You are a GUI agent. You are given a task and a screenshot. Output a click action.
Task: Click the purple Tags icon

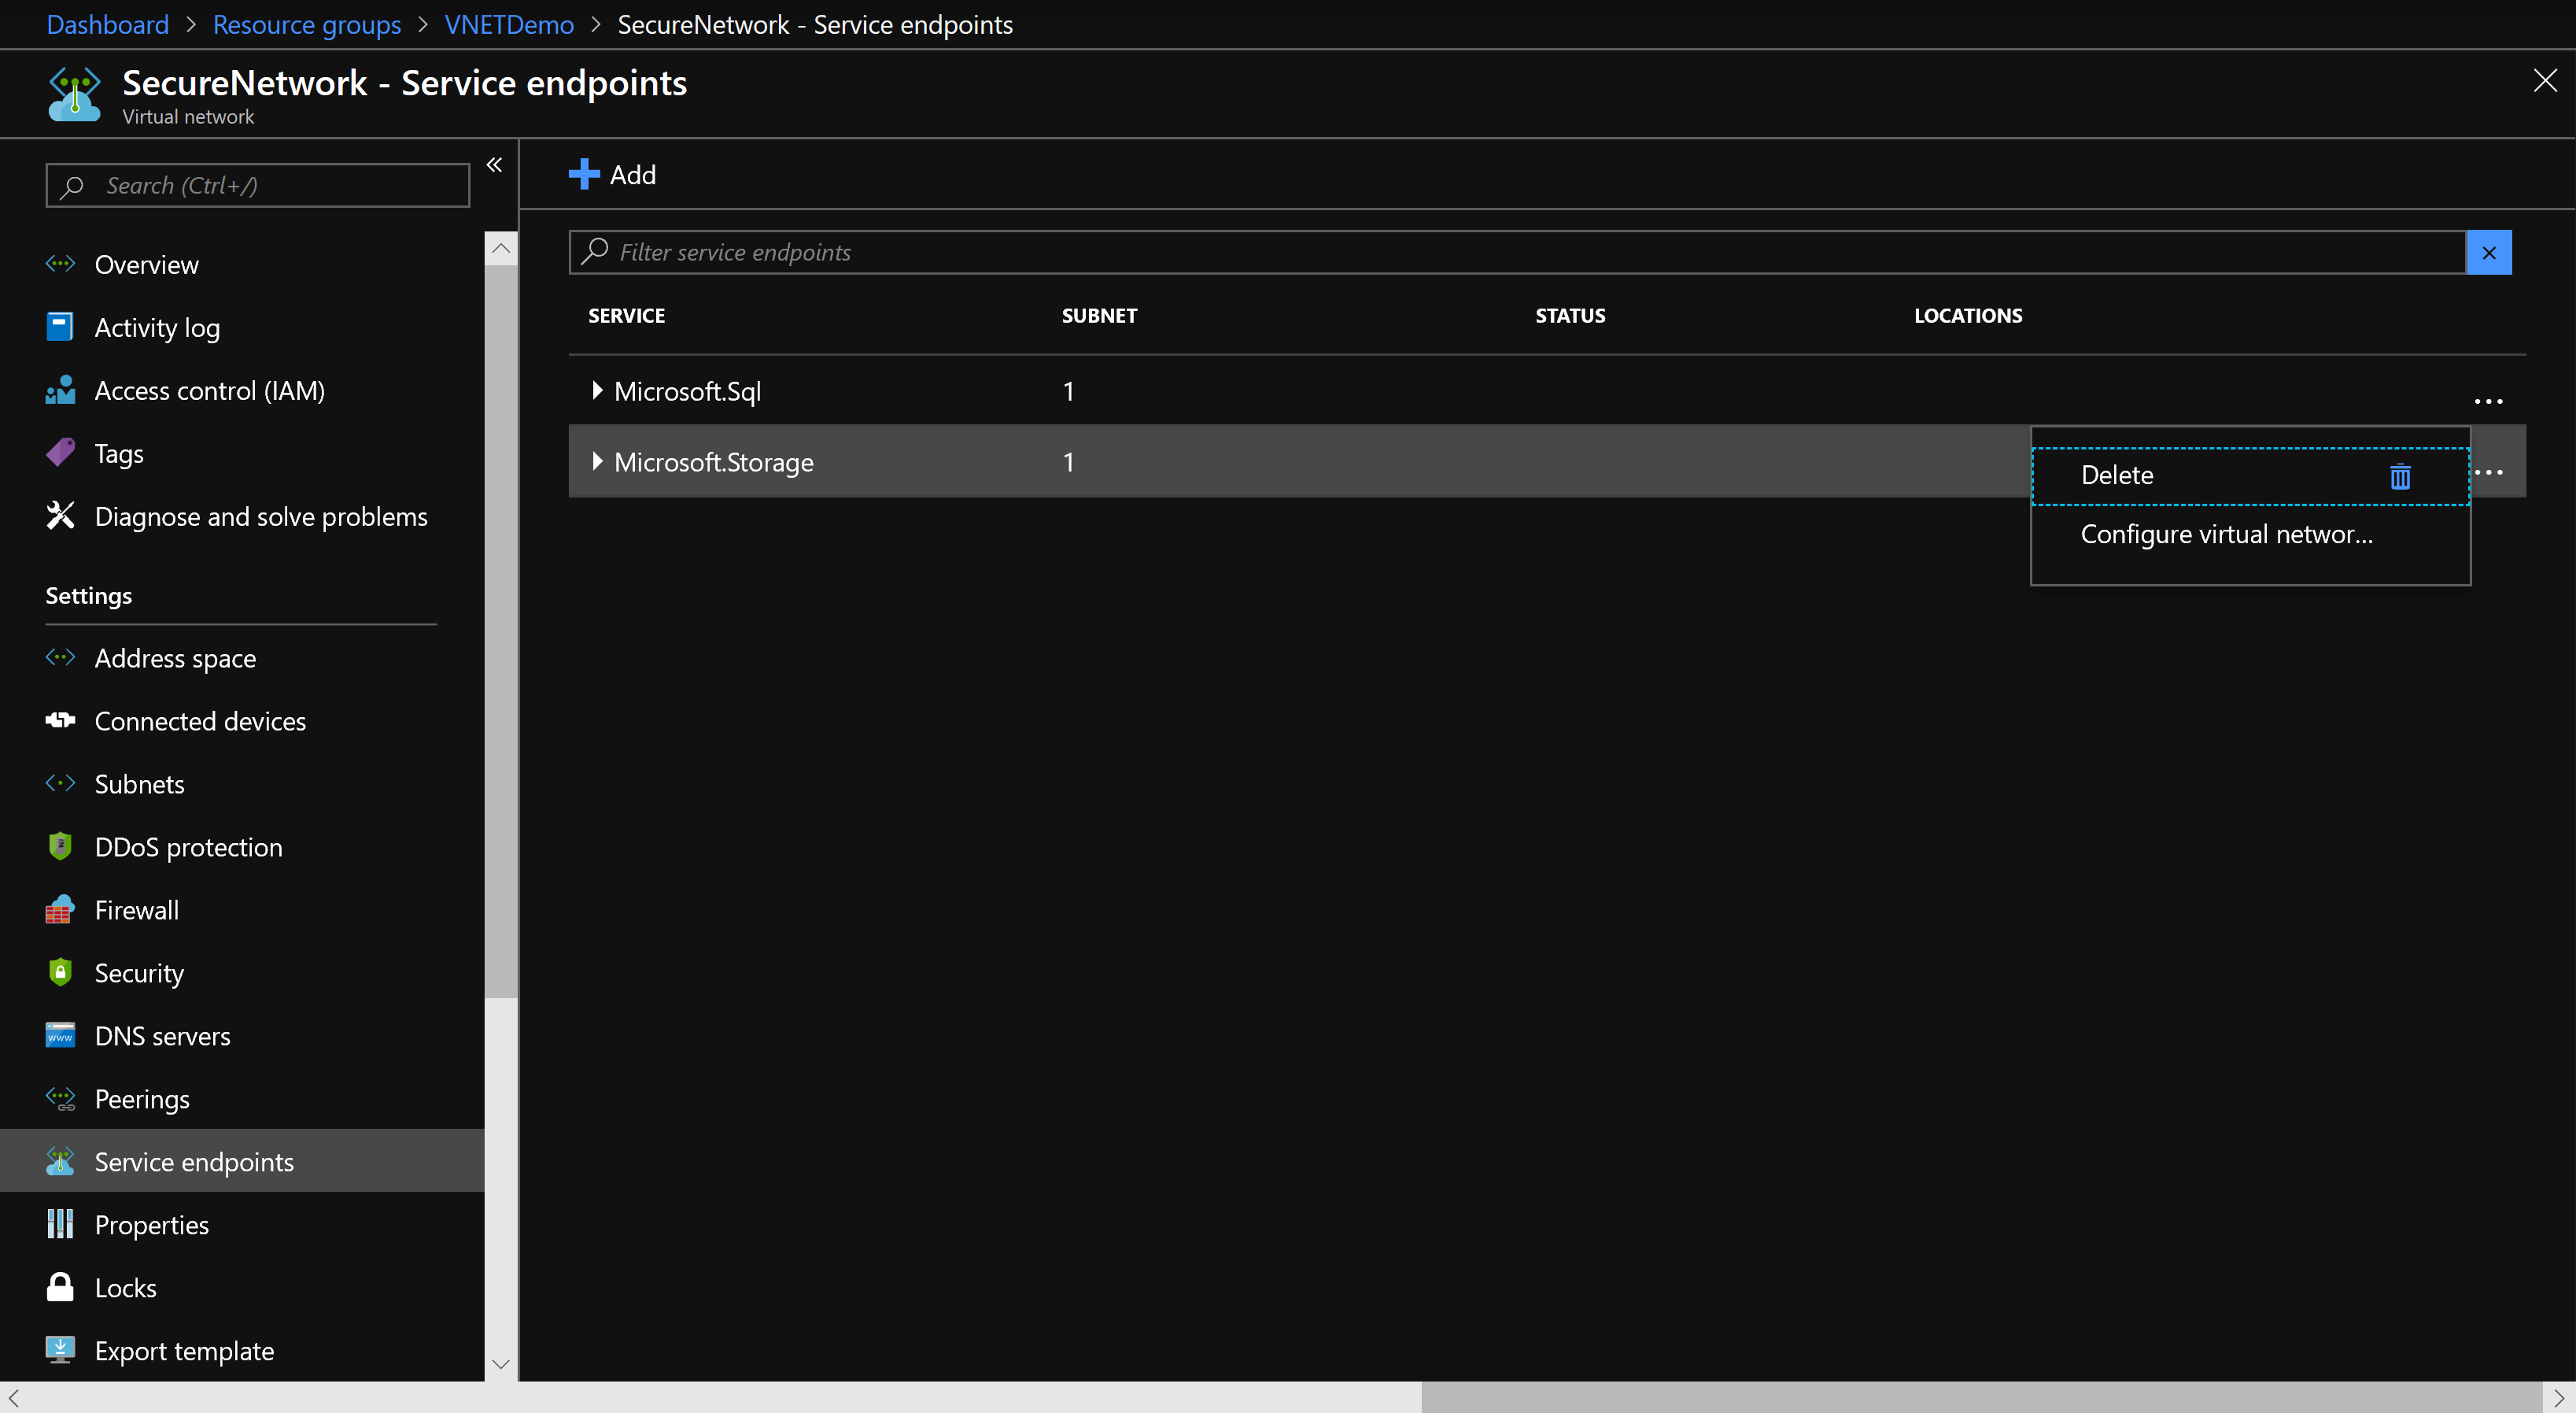click(x=60, y=453)
